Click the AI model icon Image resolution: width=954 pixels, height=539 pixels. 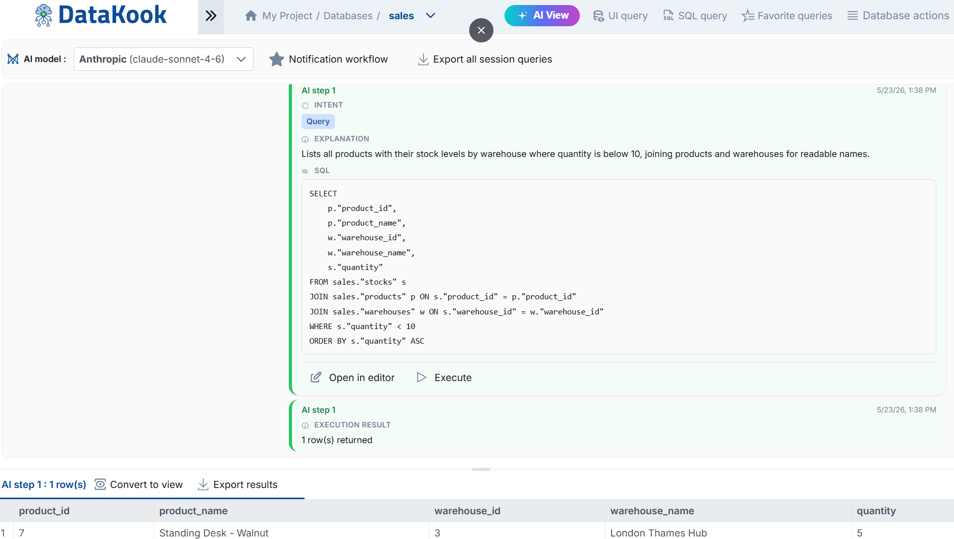13,59
